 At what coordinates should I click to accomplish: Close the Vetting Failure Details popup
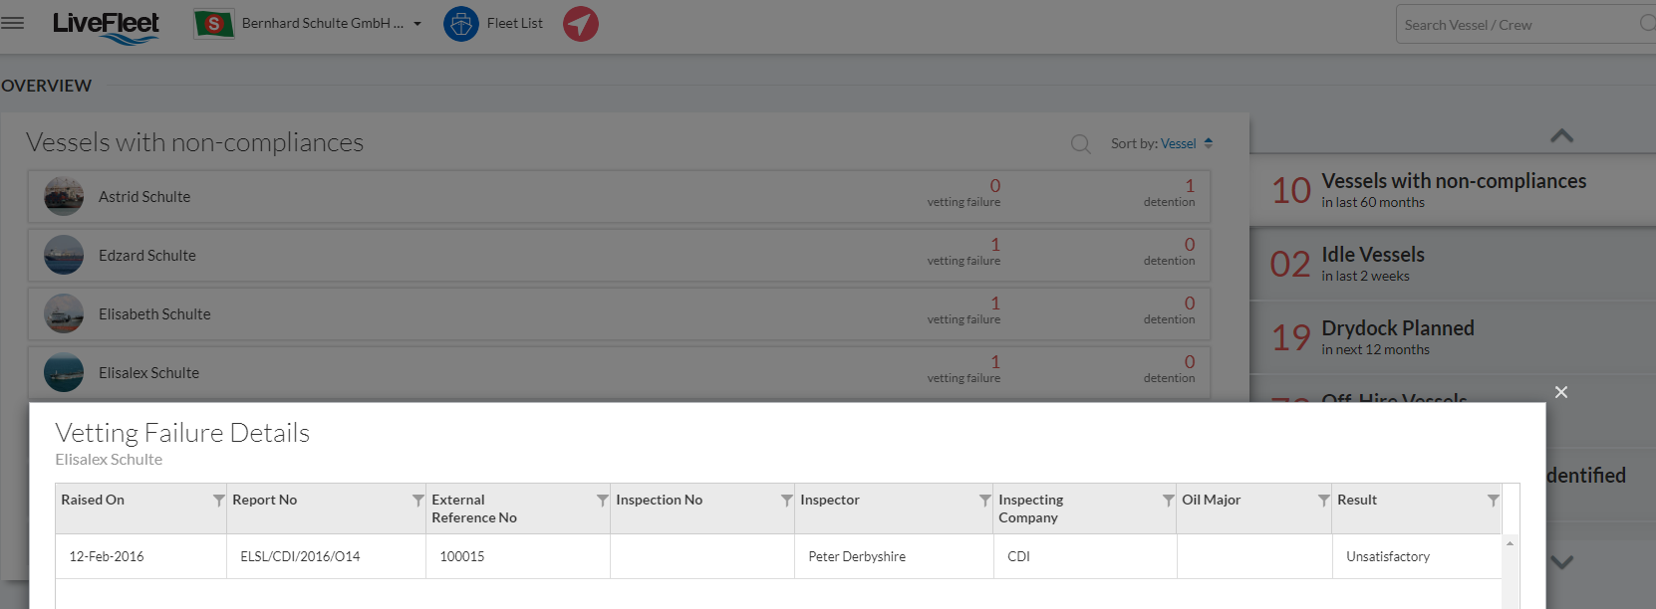pos(1561,392)
